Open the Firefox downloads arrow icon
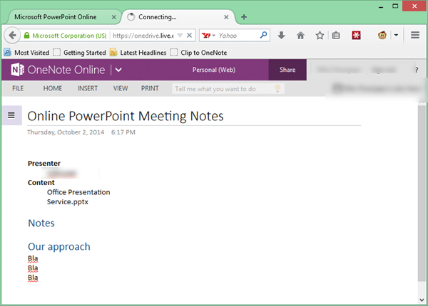This screenshot has width=428, height=306. pos(282,35)
